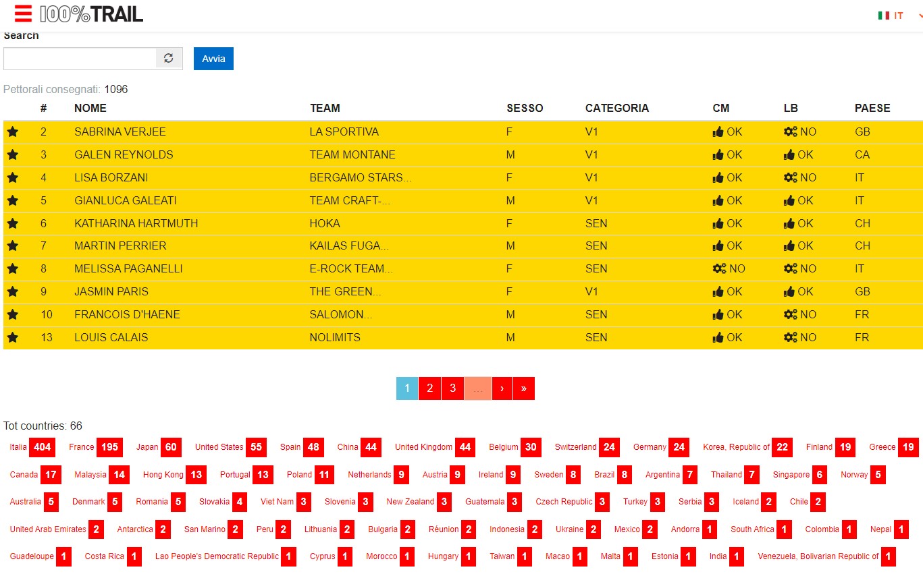
Task: Select the Venezuela, Bolivarian Republic of tag
Action: tap(826, 556)
